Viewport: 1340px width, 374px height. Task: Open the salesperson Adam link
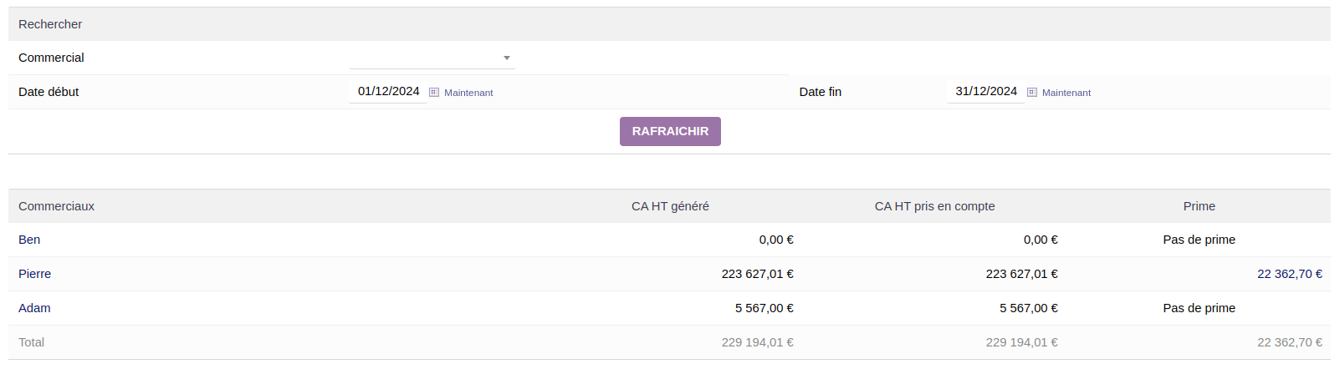pos(34,308)
